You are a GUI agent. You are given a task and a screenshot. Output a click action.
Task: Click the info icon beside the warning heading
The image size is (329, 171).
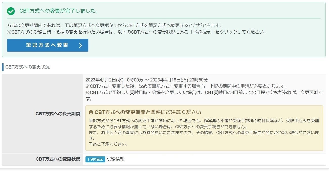pos(91,112)
